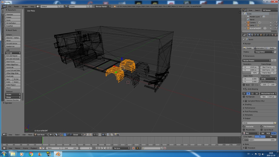The width and height of the screenshot is (279, 157).
Task: Open the Image Editor display dropdown
Action: 264,52
